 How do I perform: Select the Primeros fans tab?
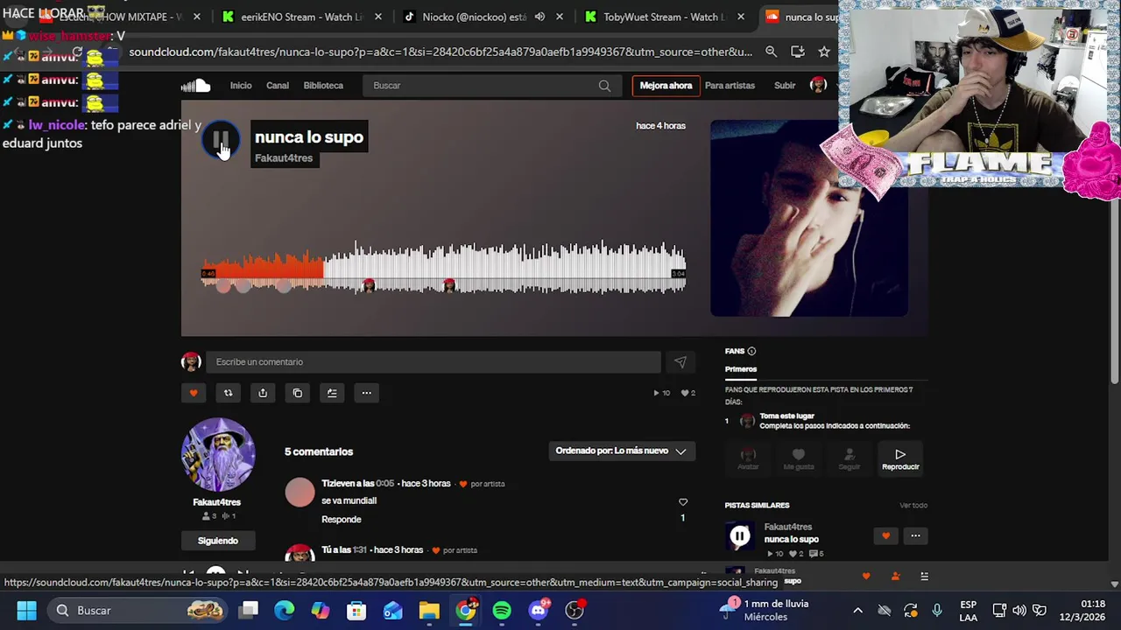[x=741, y=369]
